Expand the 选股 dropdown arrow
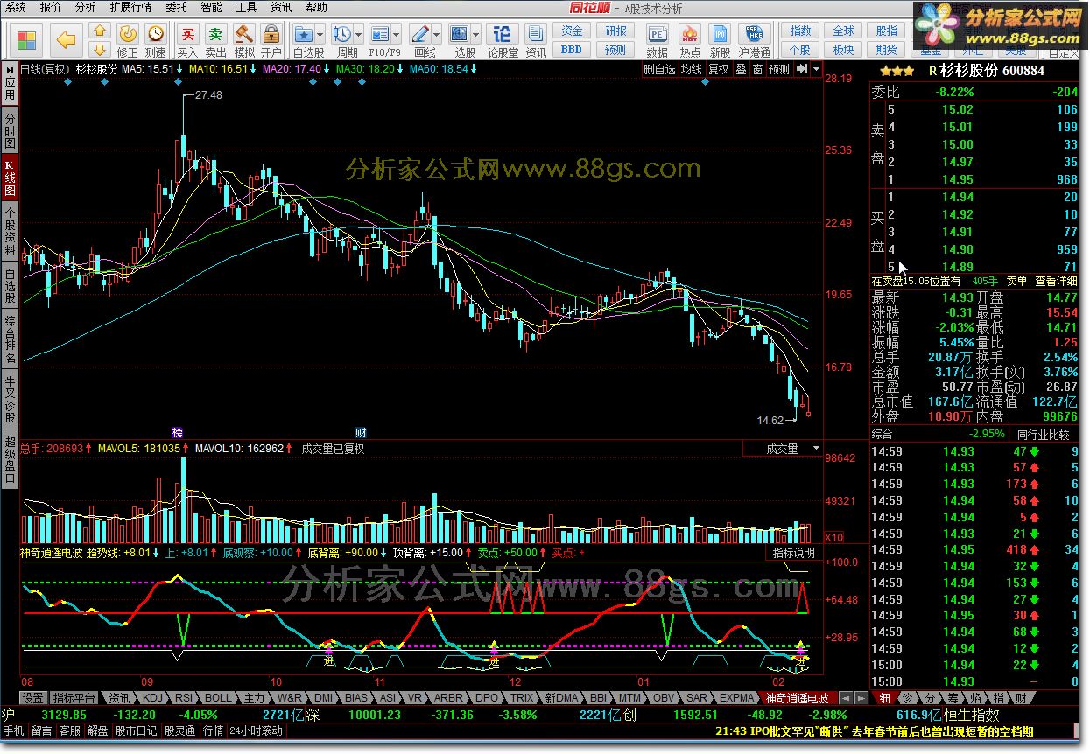 click(x=477, y=35)
